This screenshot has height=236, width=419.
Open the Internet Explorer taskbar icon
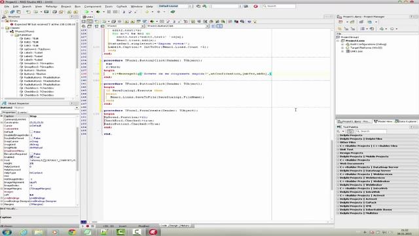pyautogui.click(x=24, y=231)
